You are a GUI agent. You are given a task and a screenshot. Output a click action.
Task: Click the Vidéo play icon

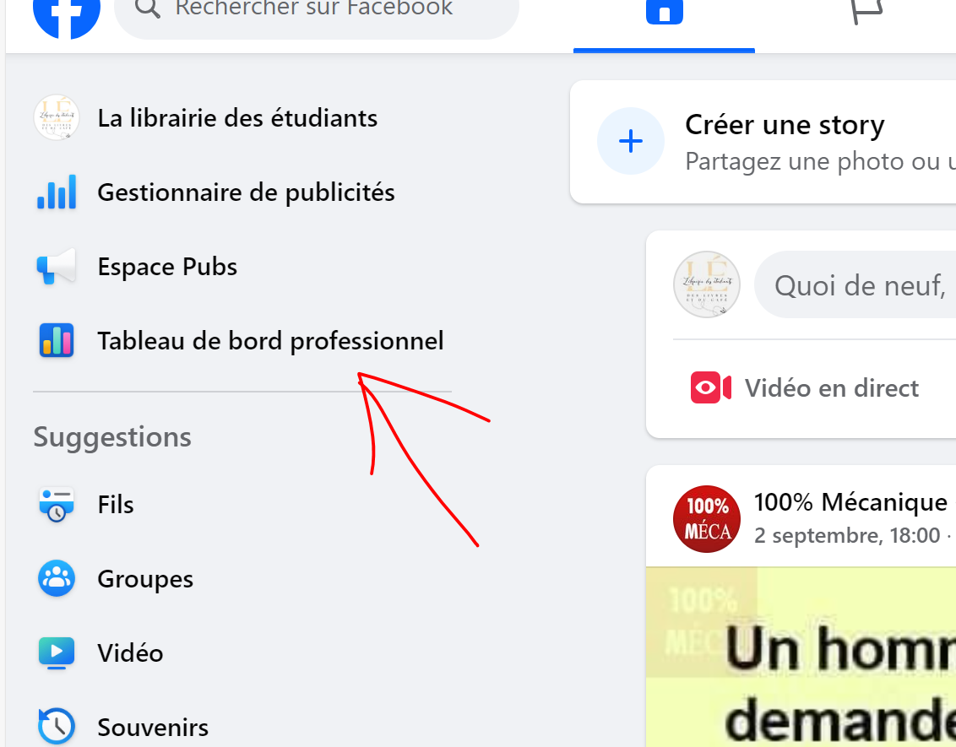(57, 652)
